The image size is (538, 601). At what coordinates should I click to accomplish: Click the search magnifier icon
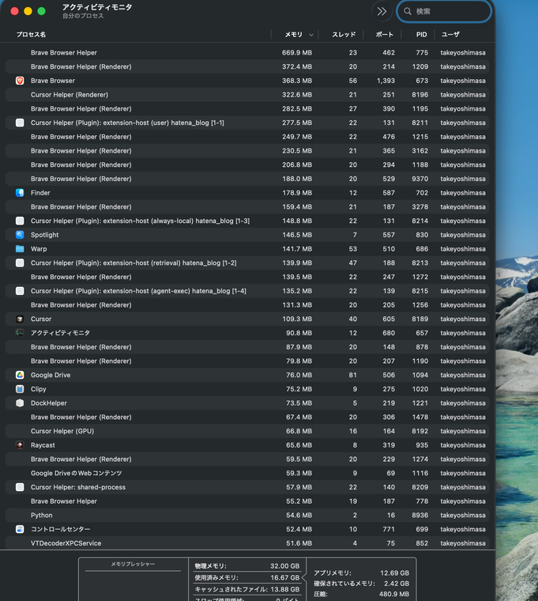click(408, 12)
